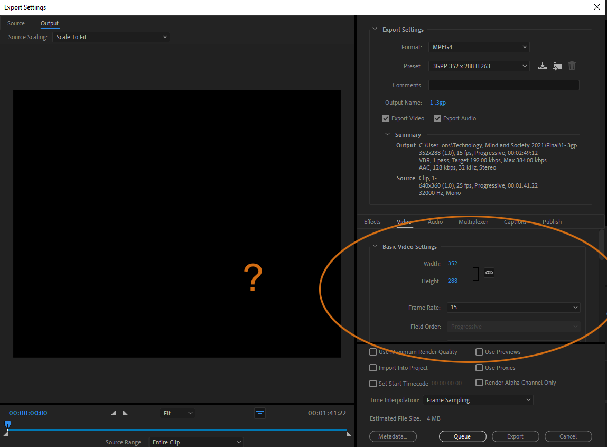Image resolution: width=607 pixels, height=447 pixels.
Task: Toggle the width-height link chain icon
Action: [489, 273]
